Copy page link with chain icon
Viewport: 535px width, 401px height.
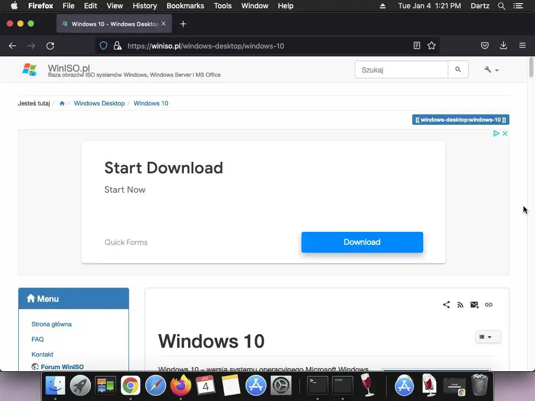coord(489,304)
